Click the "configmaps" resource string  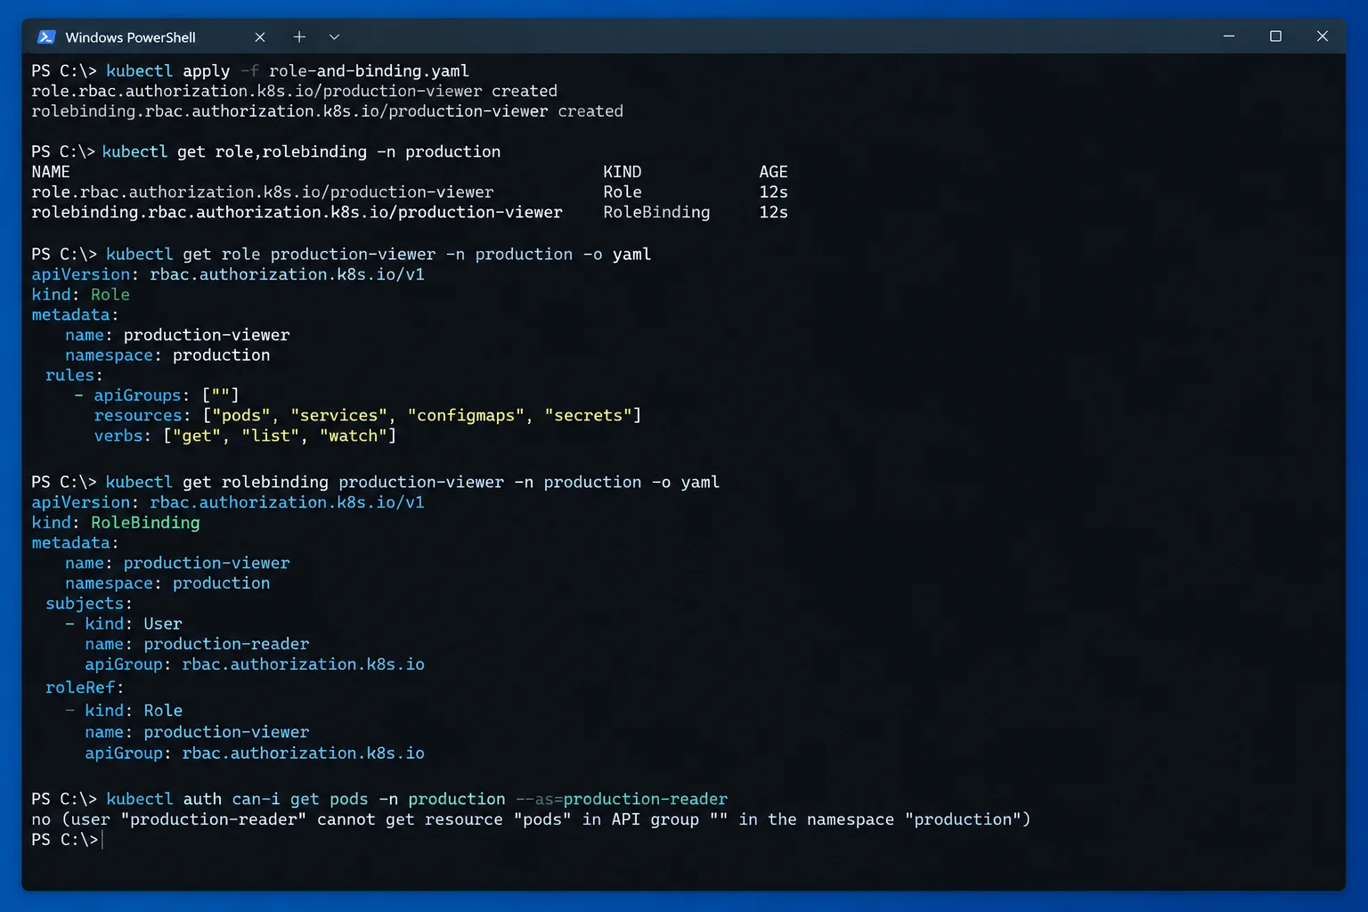click(x=466, y=415)
